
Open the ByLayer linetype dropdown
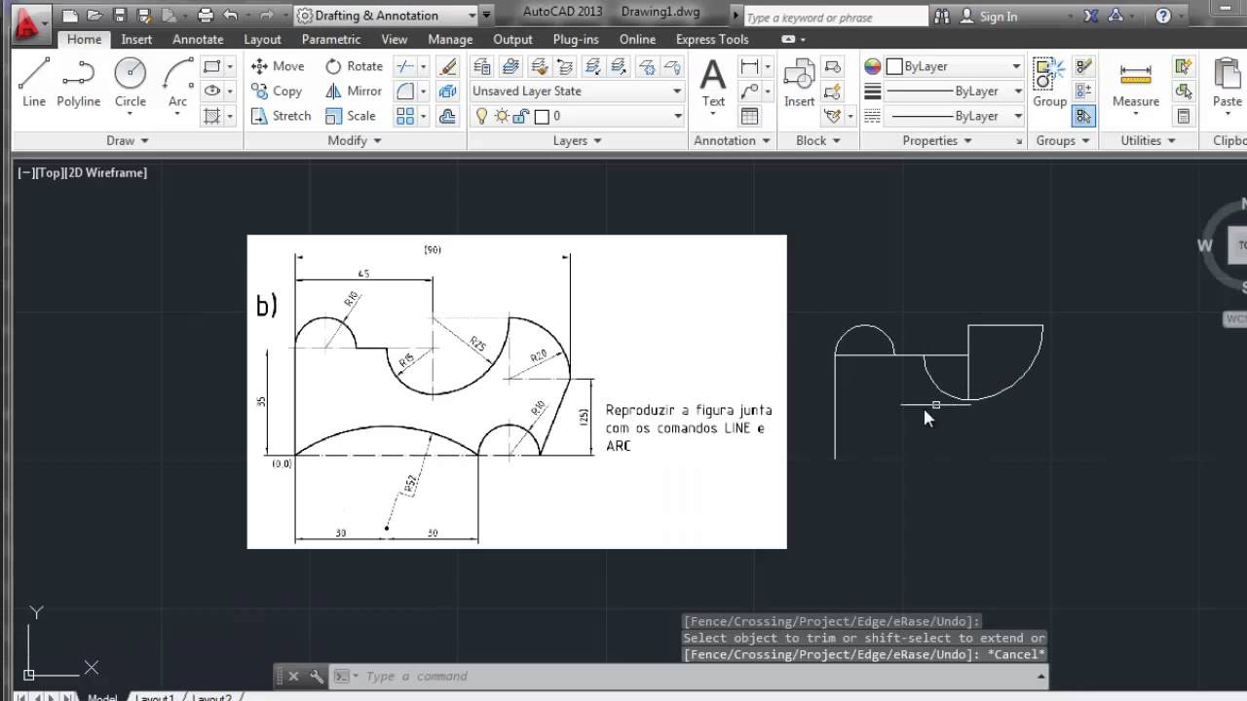(x=953, y=116)
